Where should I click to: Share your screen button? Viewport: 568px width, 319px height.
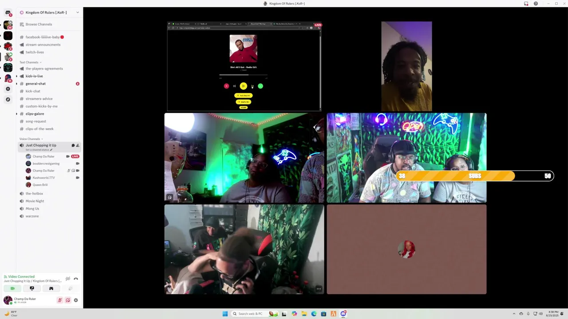click(32, 288)
